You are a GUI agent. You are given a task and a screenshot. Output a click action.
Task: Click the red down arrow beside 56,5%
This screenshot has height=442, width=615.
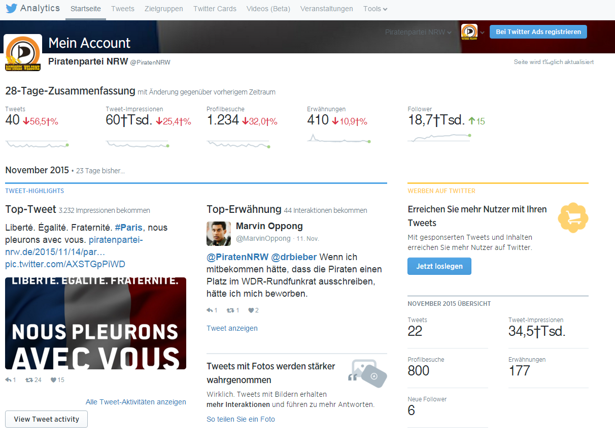click(x=25, y=121)
